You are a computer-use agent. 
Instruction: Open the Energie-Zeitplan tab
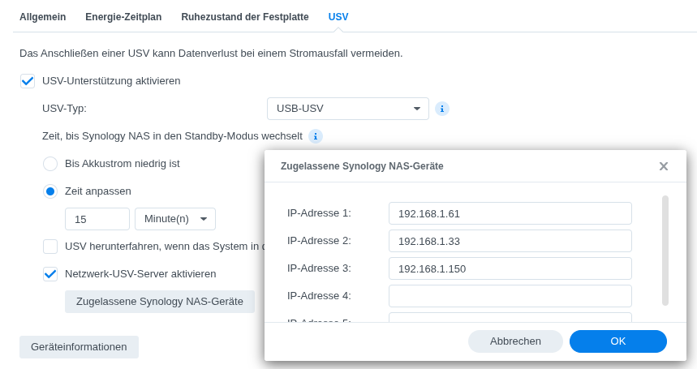123,17
